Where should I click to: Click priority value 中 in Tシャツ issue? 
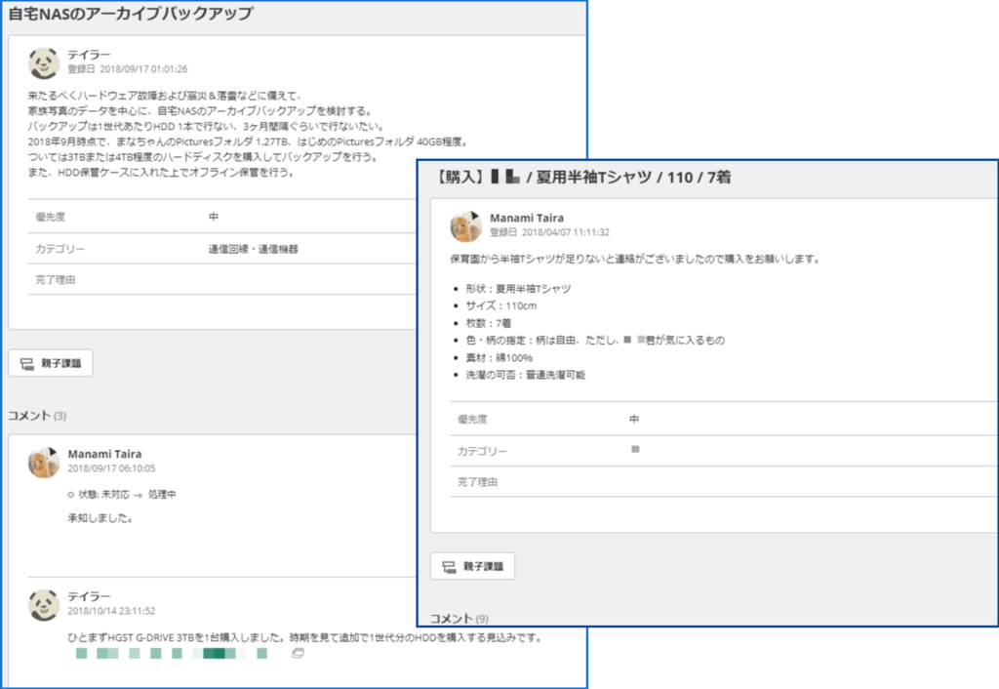pos(634,419)
